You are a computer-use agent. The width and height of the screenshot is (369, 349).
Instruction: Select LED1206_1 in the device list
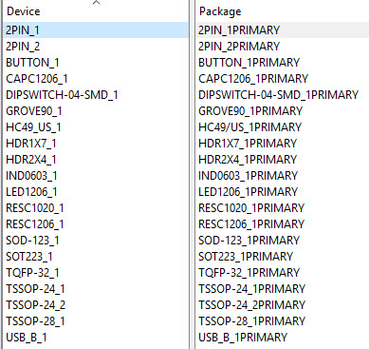[96, 192]
